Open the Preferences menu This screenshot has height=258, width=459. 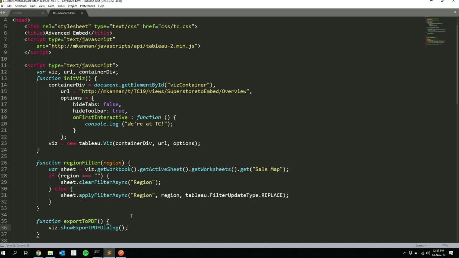(87, 6)
